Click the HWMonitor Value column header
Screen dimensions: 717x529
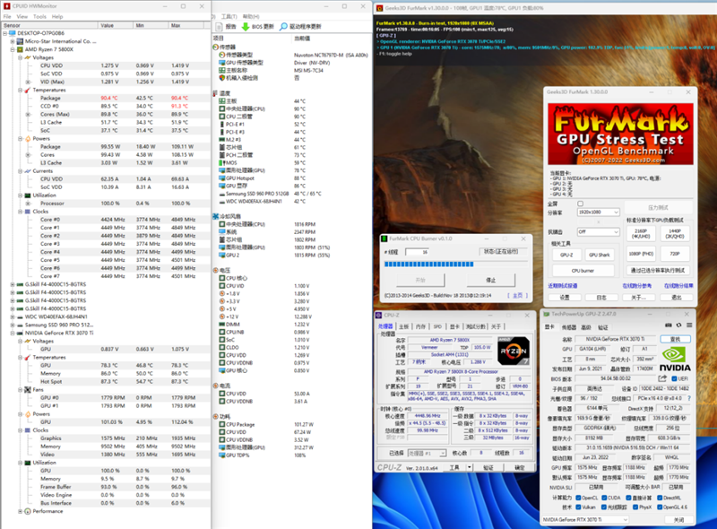click(x=116, y=25)
